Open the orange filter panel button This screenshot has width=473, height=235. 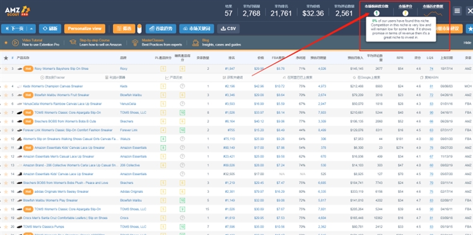[x=124, y=28]
